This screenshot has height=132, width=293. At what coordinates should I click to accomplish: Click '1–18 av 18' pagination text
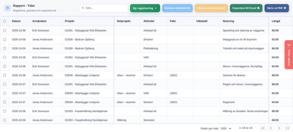[x=246, y=128]
